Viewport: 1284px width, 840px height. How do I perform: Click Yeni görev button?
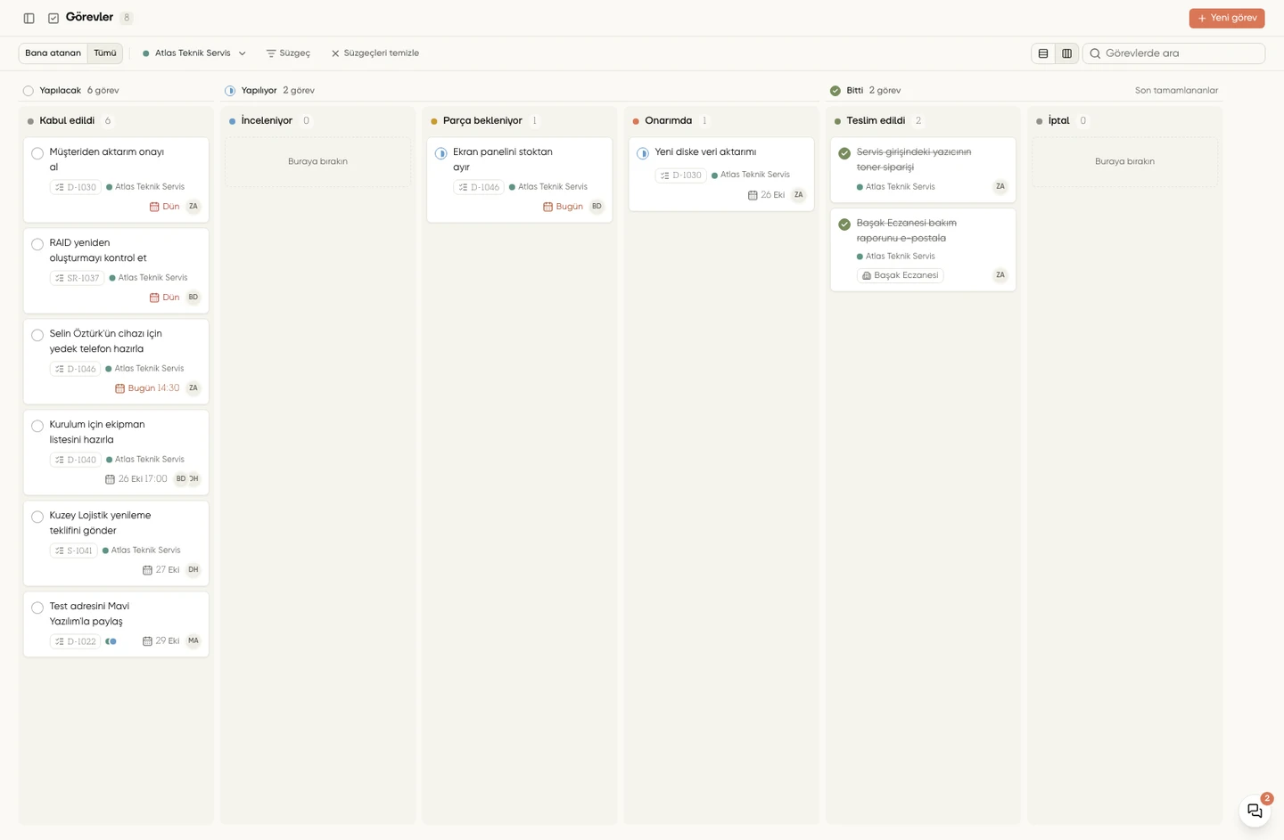pos(1227,18)
